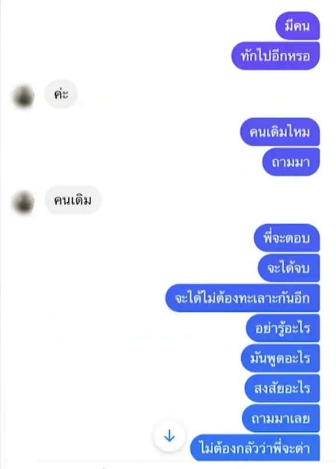Select the "จะได้ไม่ต้องทะเลาะกันอีก" message
The image size is (336, 469).
(242, 298)
